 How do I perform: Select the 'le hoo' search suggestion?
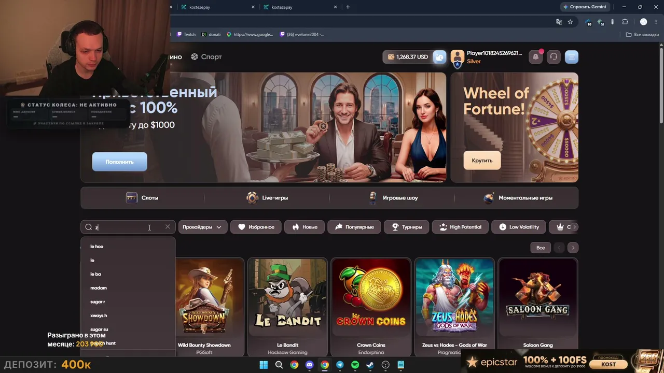[96, 247]
